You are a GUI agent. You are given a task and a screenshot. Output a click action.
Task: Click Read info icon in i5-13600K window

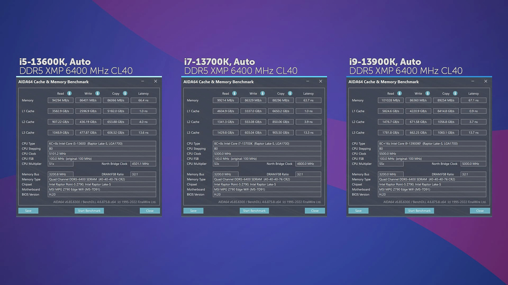click(69, 93)
